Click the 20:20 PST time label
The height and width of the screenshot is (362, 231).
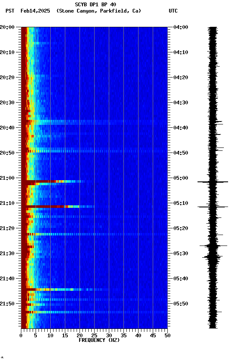(7, 78)
